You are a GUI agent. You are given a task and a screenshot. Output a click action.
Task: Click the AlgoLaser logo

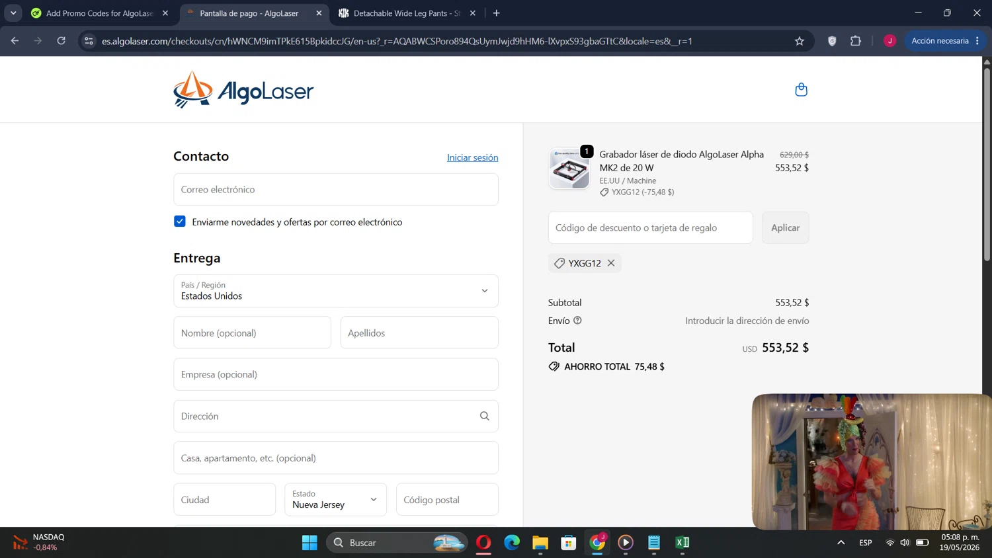(243, 89)
